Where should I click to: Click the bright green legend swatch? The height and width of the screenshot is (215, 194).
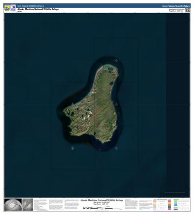click(176, 201)
